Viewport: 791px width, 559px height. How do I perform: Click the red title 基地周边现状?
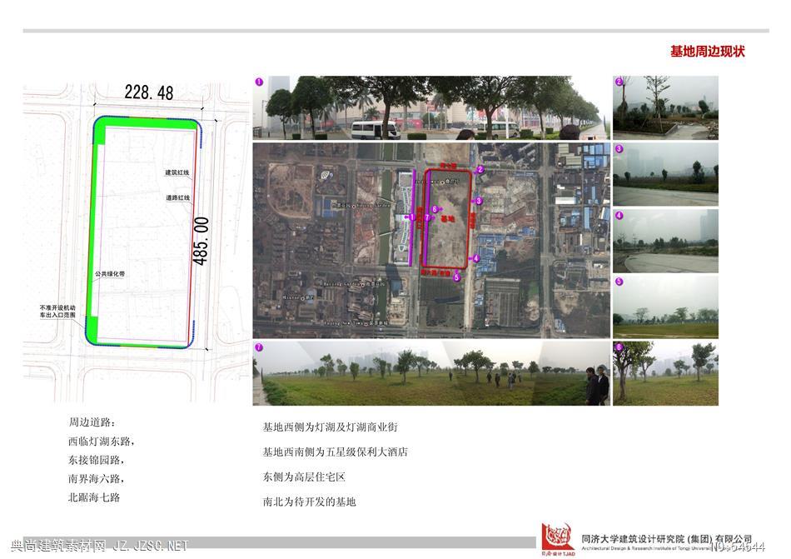click(707, 52)
